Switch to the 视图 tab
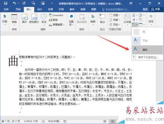 (94, 9)
